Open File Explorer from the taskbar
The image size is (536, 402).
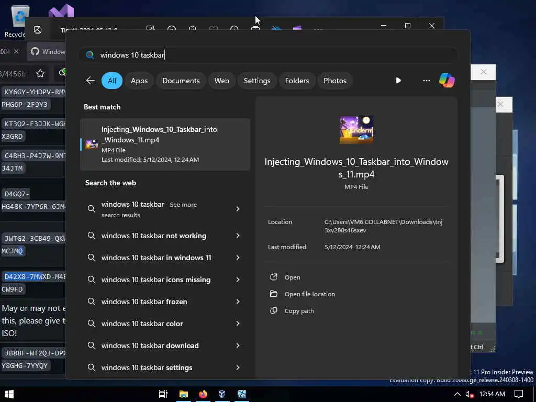[184, 394]
